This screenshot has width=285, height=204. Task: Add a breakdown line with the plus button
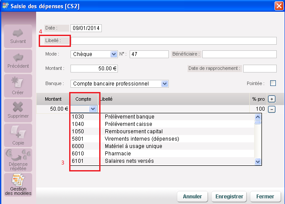click(x=272, y=99)
